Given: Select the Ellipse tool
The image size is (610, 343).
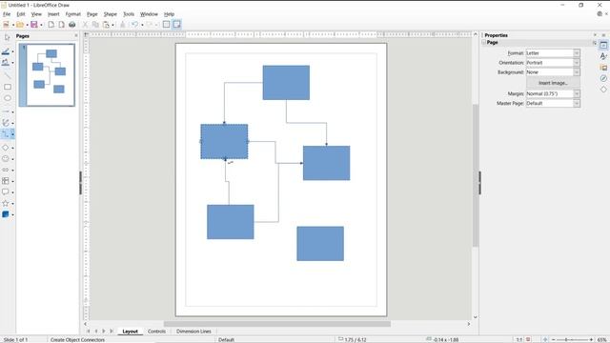Looking at the screenshot, I should tap(7, 98).
